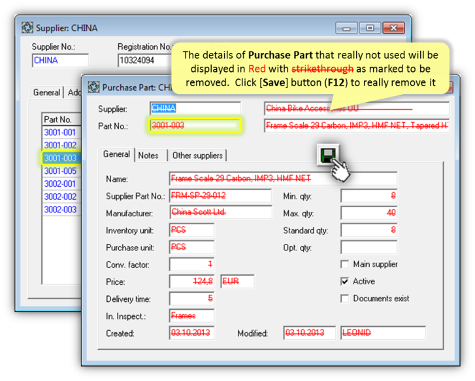Screen dimensions: 475x381
Task: Click the Standard qty field
Action: click(x=369, y=230)
